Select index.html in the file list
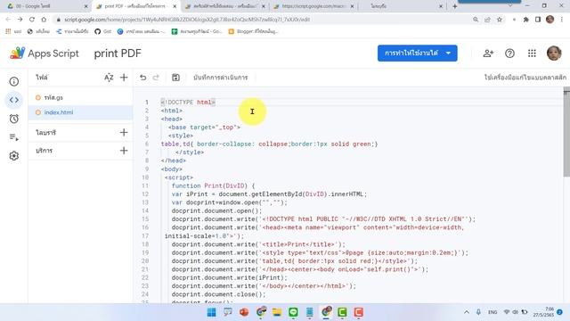 80,112
